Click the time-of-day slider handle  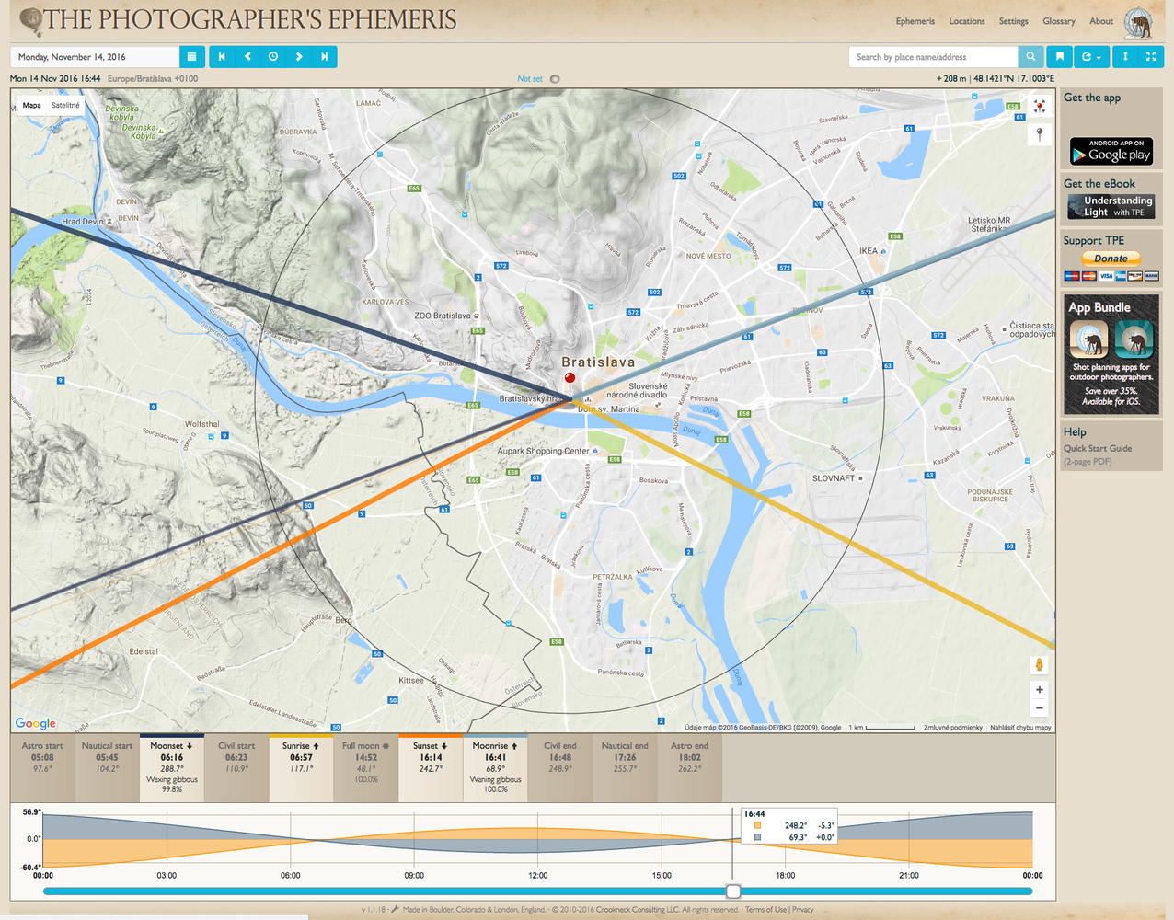[732, 891]
